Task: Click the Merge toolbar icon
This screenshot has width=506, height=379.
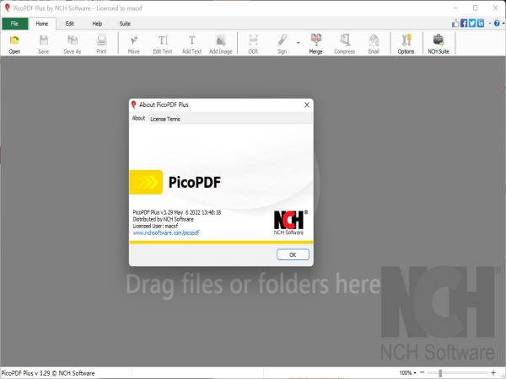Action: [x=315, y=44]
